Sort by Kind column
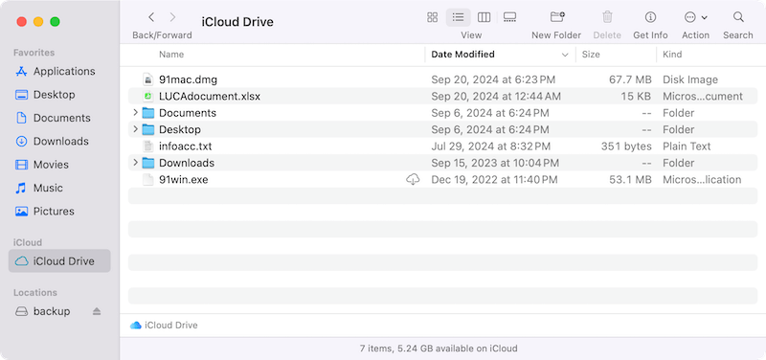Viewport: 766px width, 360px height. click(672, 55)
